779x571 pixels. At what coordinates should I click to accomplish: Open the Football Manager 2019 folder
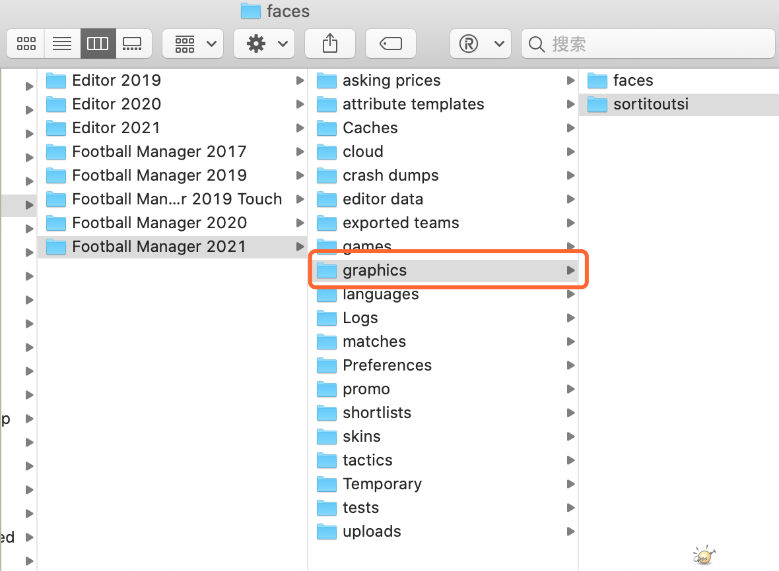172,175
